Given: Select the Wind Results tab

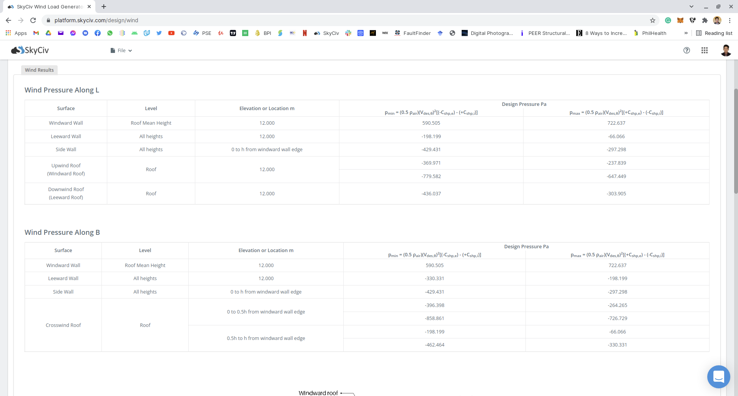Looking at the screenshot, I should [x=39, y=70].
